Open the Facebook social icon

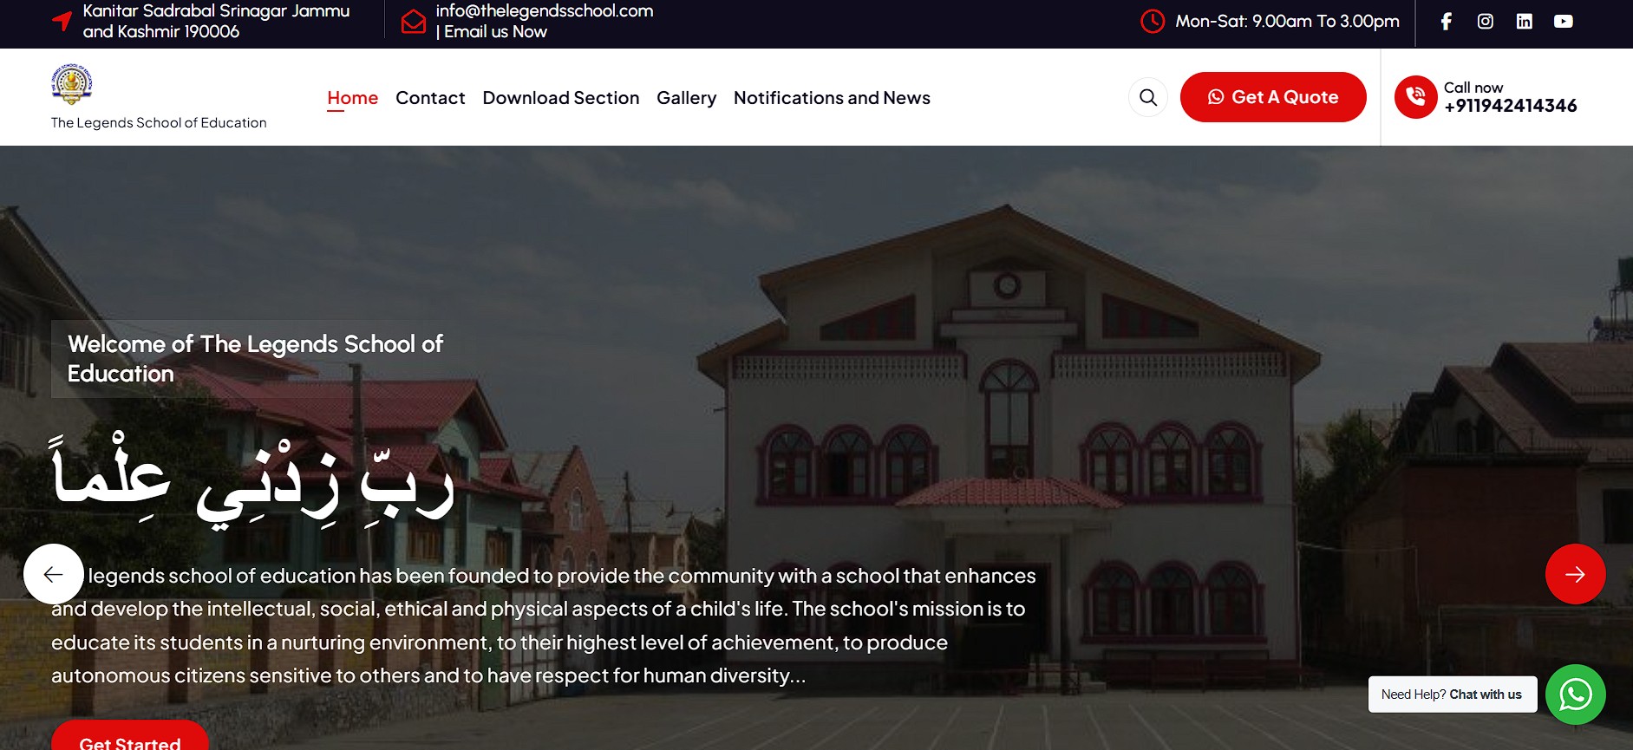(1446, 22)
